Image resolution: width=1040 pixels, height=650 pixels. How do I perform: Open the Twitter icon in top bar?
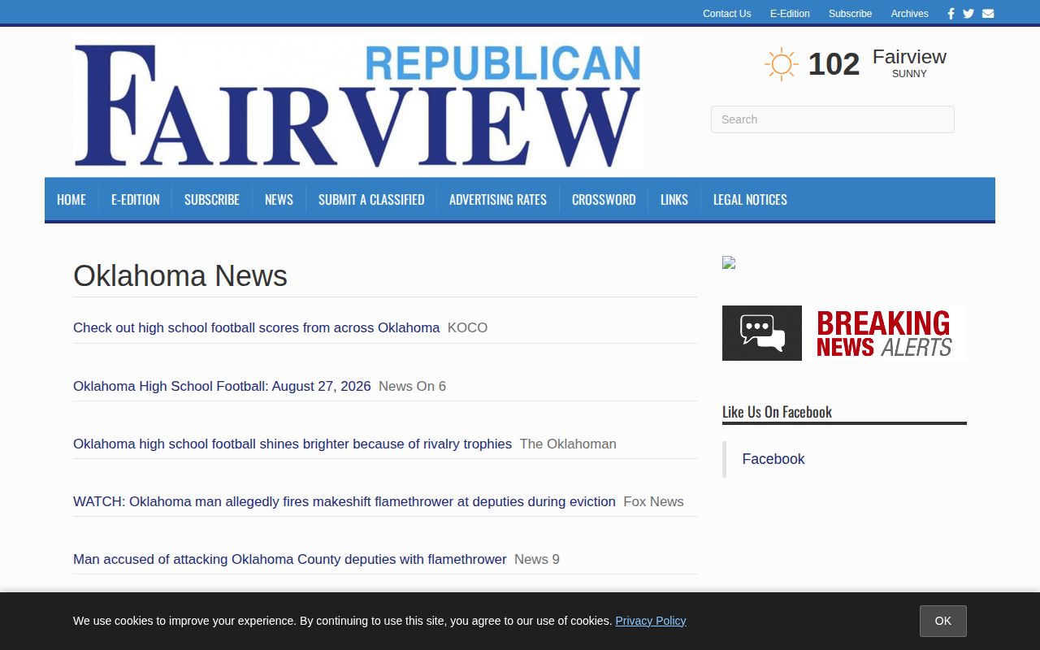(x=968, y=14)
